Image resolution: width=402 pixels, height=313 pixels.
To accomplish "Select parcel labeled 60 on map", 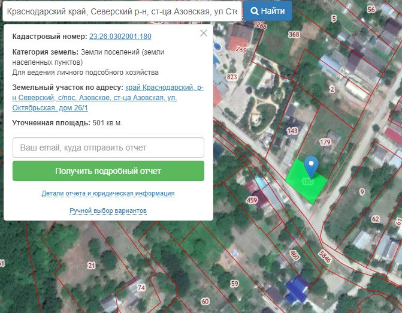I will tap(205, 301).
